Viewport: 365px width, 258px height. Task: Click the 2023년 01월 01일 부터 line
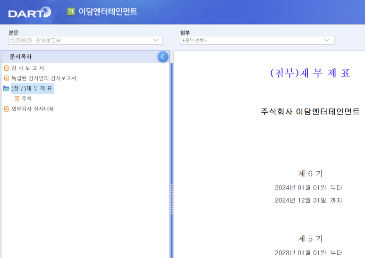coord(308,253)
